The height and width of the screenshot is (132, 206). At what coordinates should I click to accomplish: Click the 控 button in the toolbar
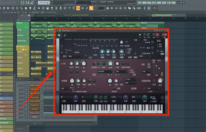112,8
